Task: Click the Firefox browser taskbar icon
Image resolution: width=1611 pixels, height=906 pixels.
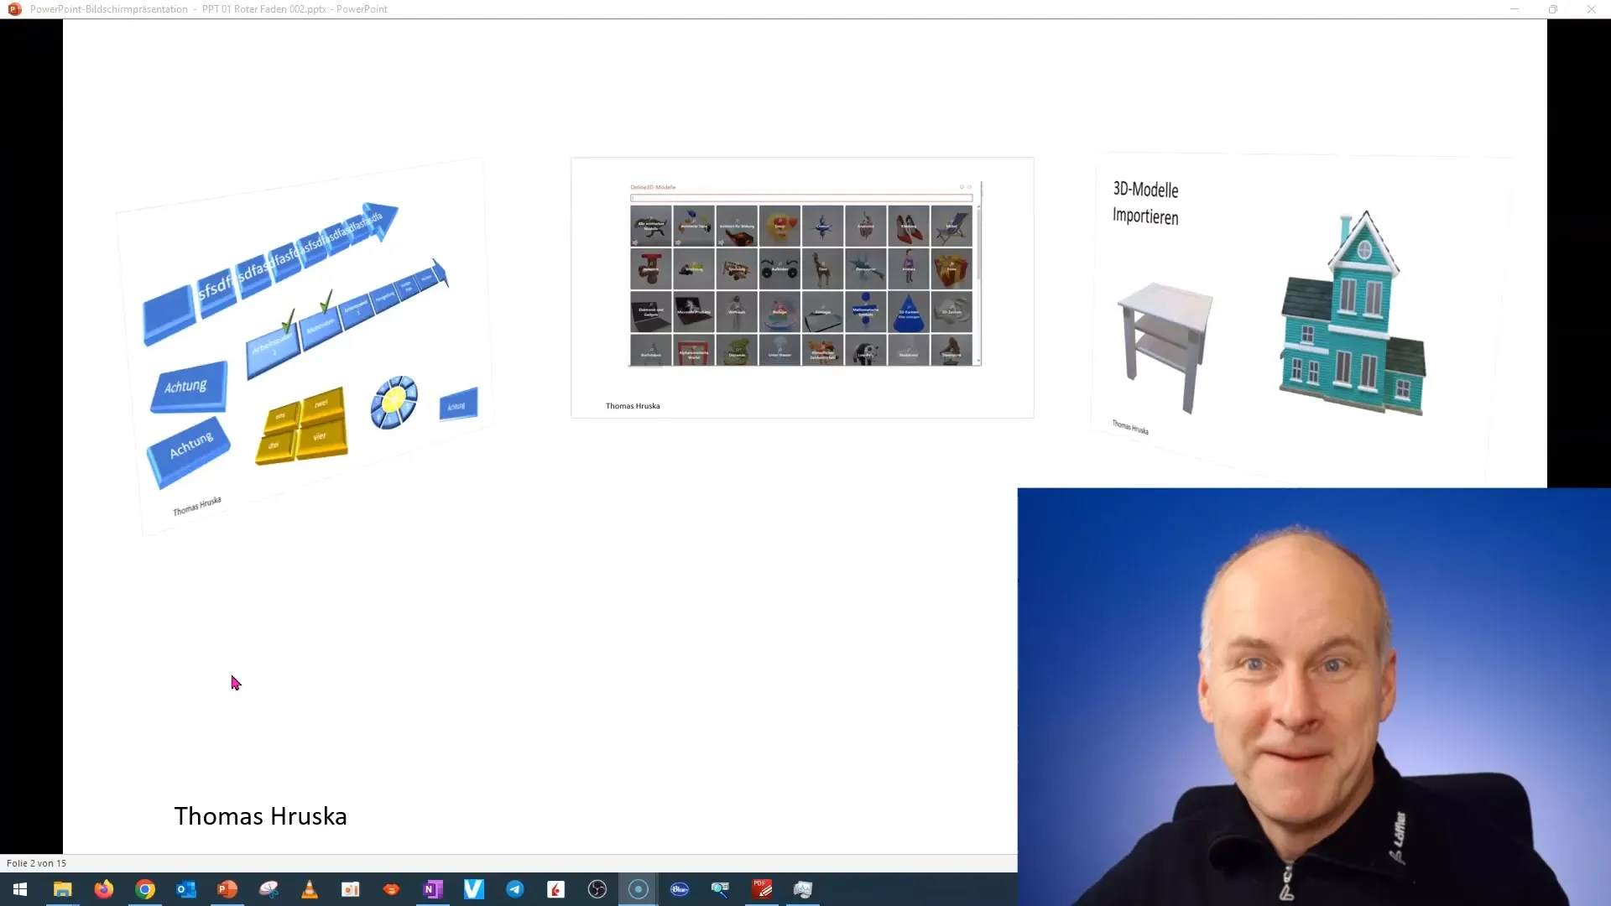Action: [x=103, y=889]
